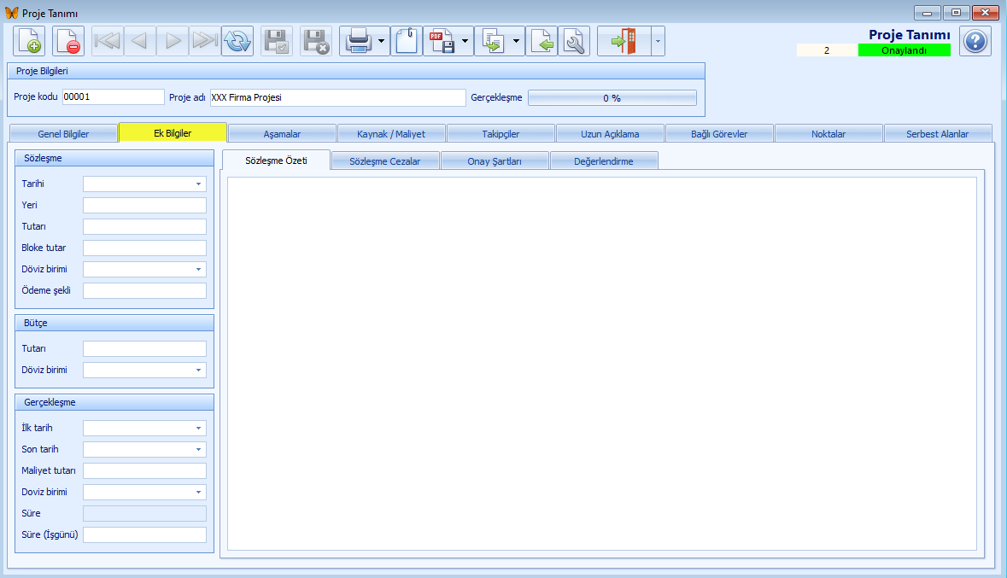Click the printer icon in the toolbar
Screen dimensions: 1007x578
point(357,41)
